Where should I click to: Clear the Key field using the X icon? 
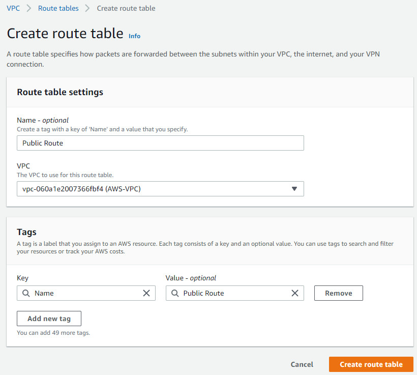pyautogui.click(x=146, y=293)
